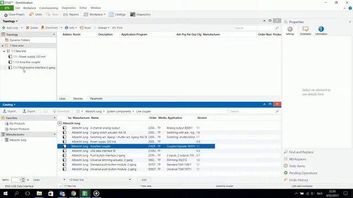Open the Information icon in Properties
Viewport: 353px width, 198px height.
click(x=321, y=31)
